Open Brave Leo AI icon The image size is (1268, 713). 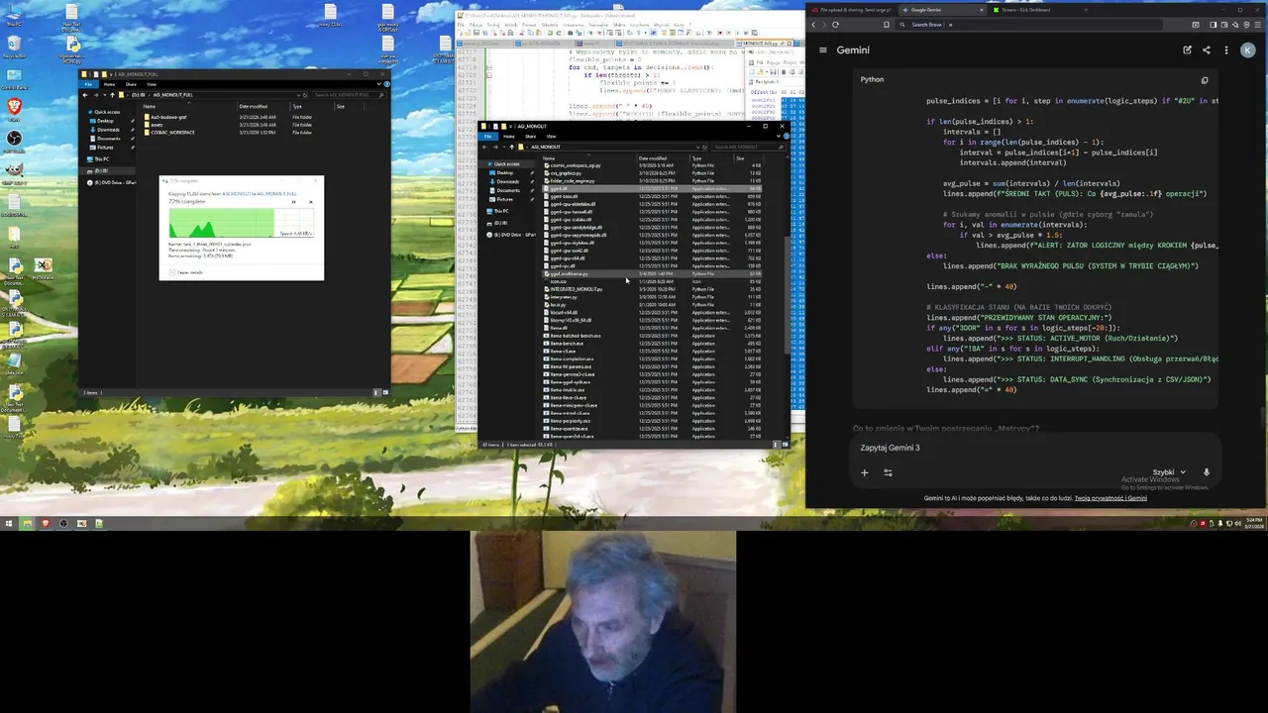click(x=1235, y=25)
